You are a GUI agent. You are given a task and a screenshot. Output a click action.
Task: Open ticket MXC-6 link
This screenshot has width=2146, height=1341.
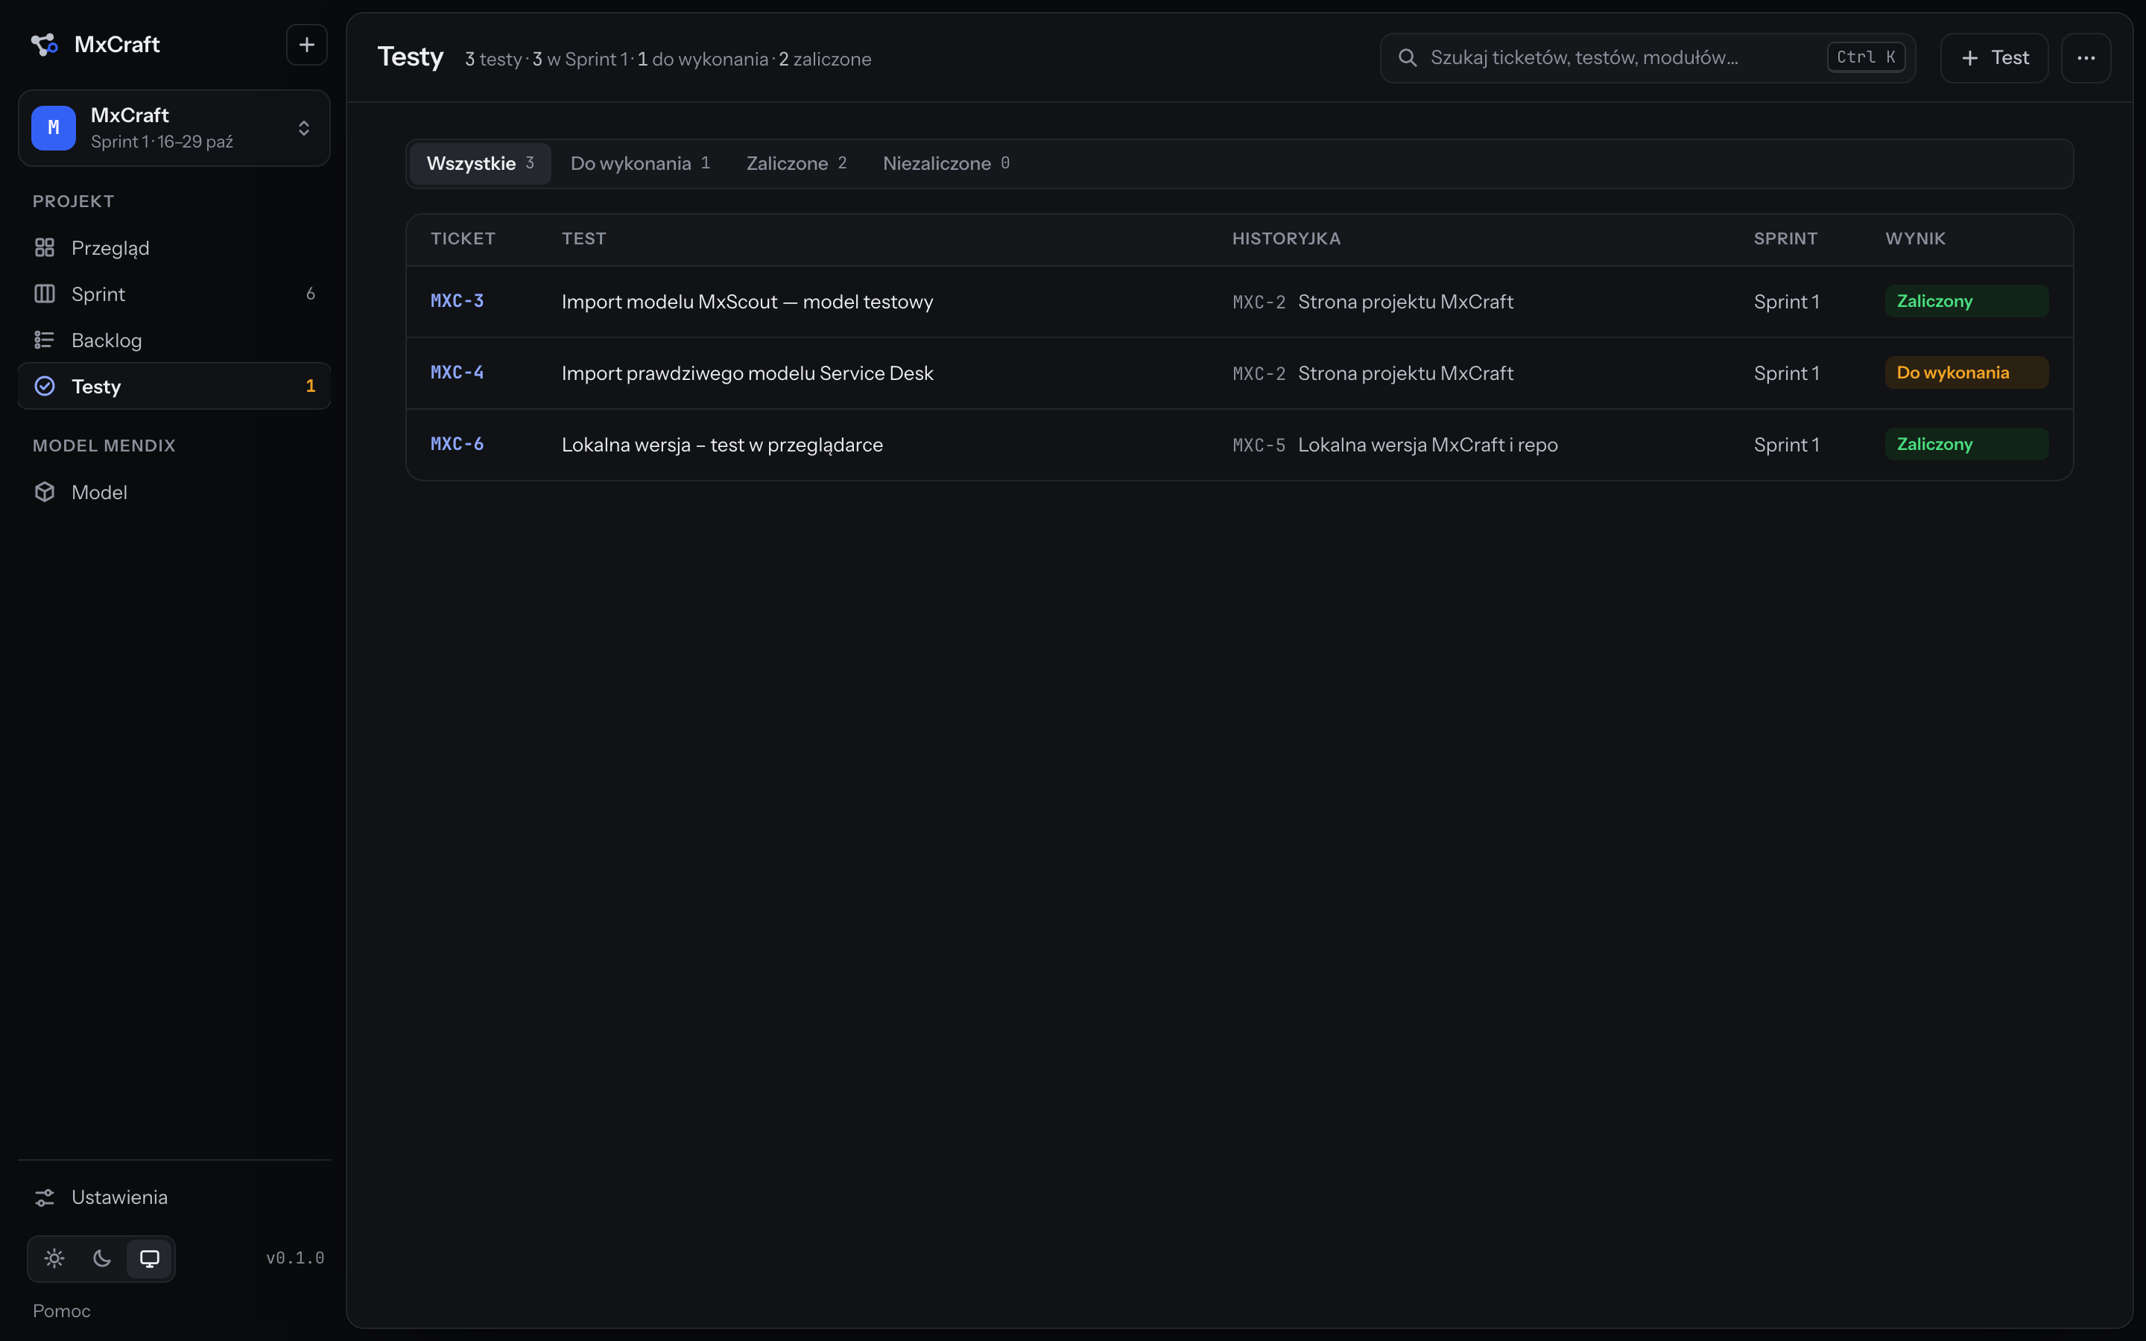pyautogui.click(x=457, y=444)
